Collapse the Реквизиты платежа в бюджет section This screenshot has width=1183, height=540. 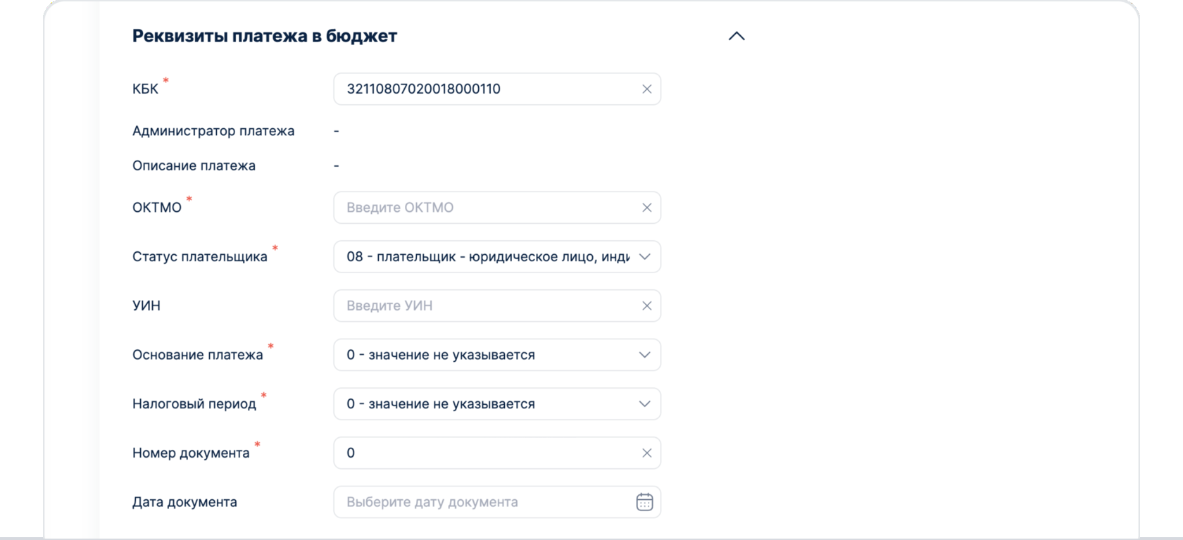736,36
